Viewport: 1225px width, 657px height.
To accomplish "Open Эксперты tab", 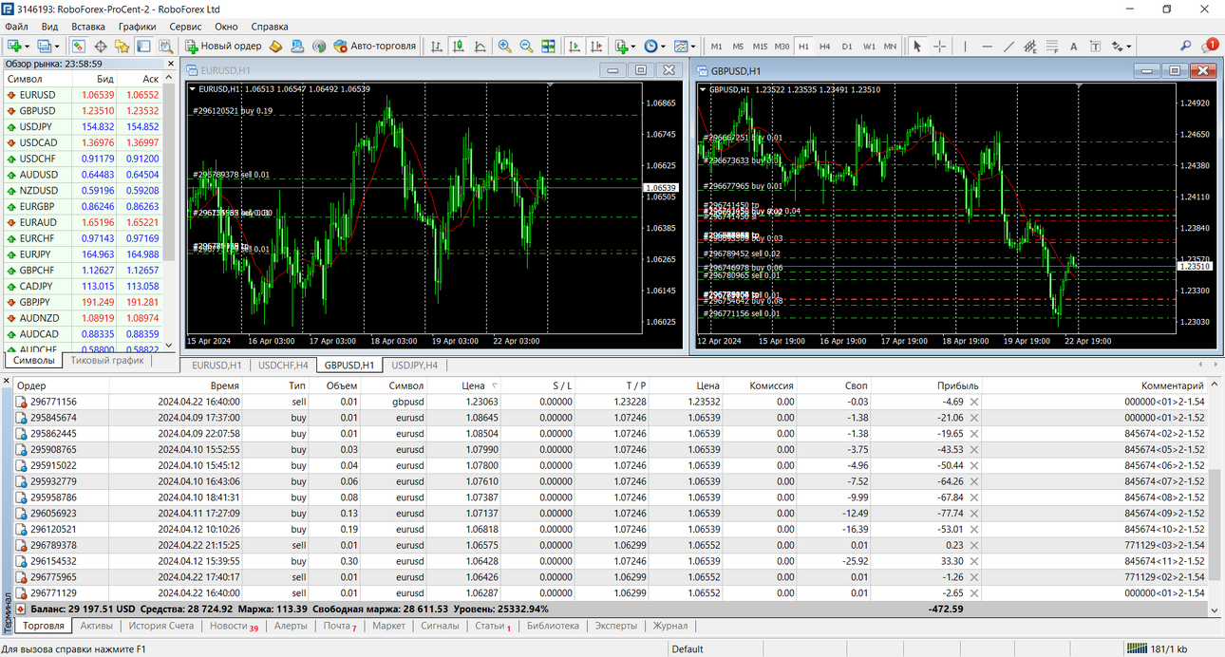I will (x=616, y=626).
